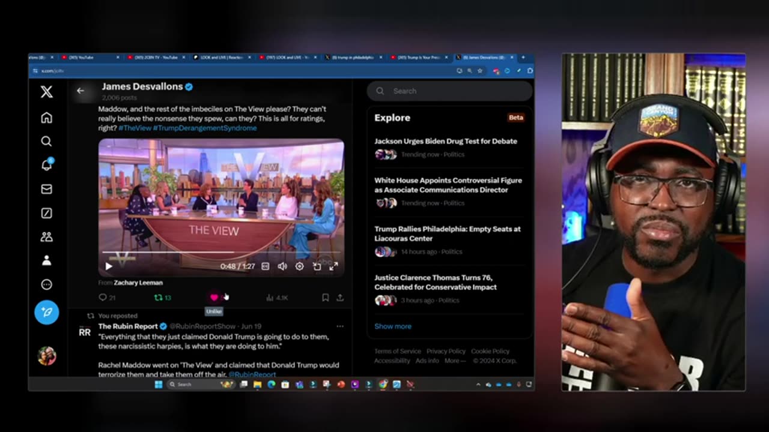Bookmark page with the star icon
The height and width of the screenshot is (432, 769).
coord(479,71)
